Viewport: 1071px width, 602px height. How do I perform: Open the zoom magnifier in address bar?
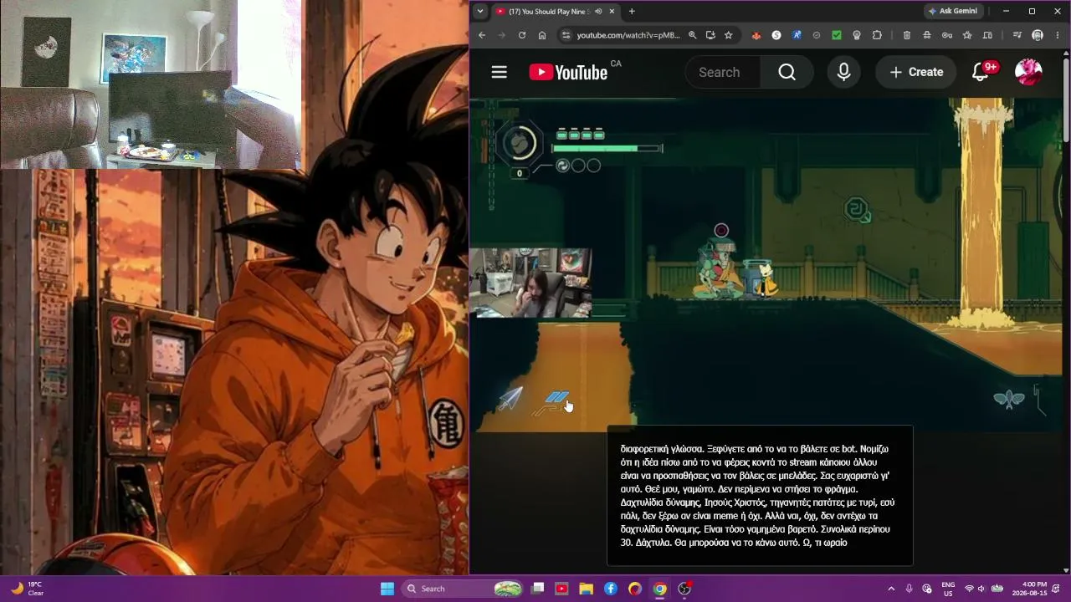pos(692,35)
